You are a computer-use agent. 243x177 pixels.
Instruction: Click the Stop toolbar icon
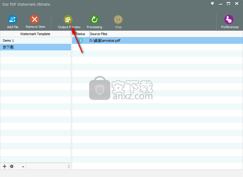118,19
